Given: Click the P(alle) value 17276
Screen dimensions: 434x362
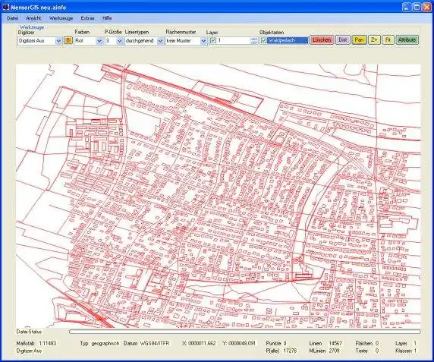Looking at the screenshot, I should click(x=290, y=351).
